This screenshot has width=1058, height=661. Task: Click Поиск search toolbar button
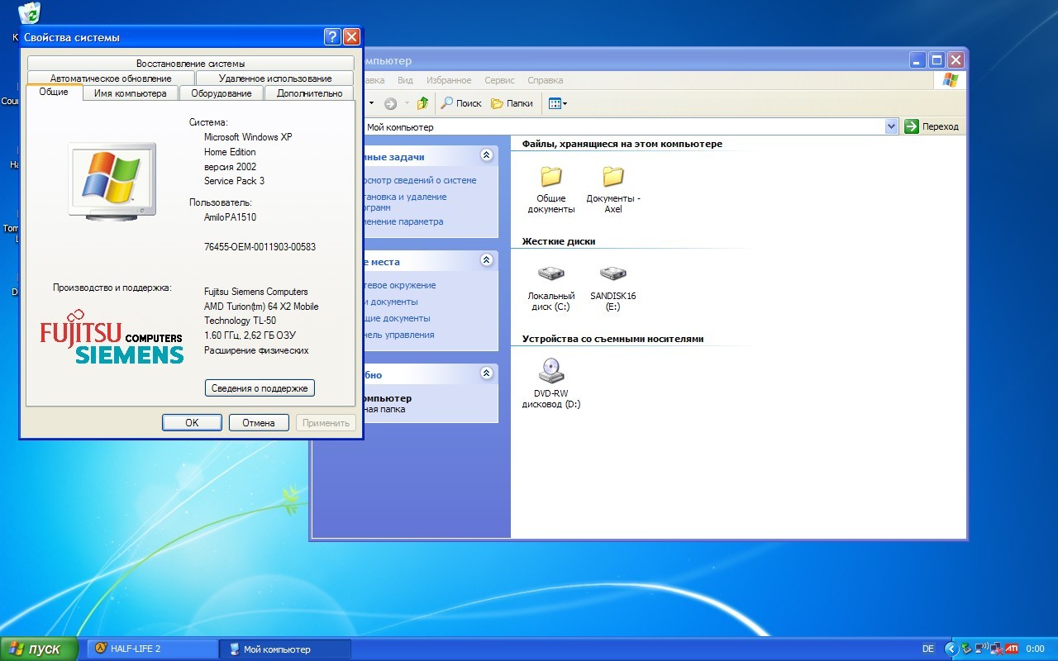click(x=461, y=103)
